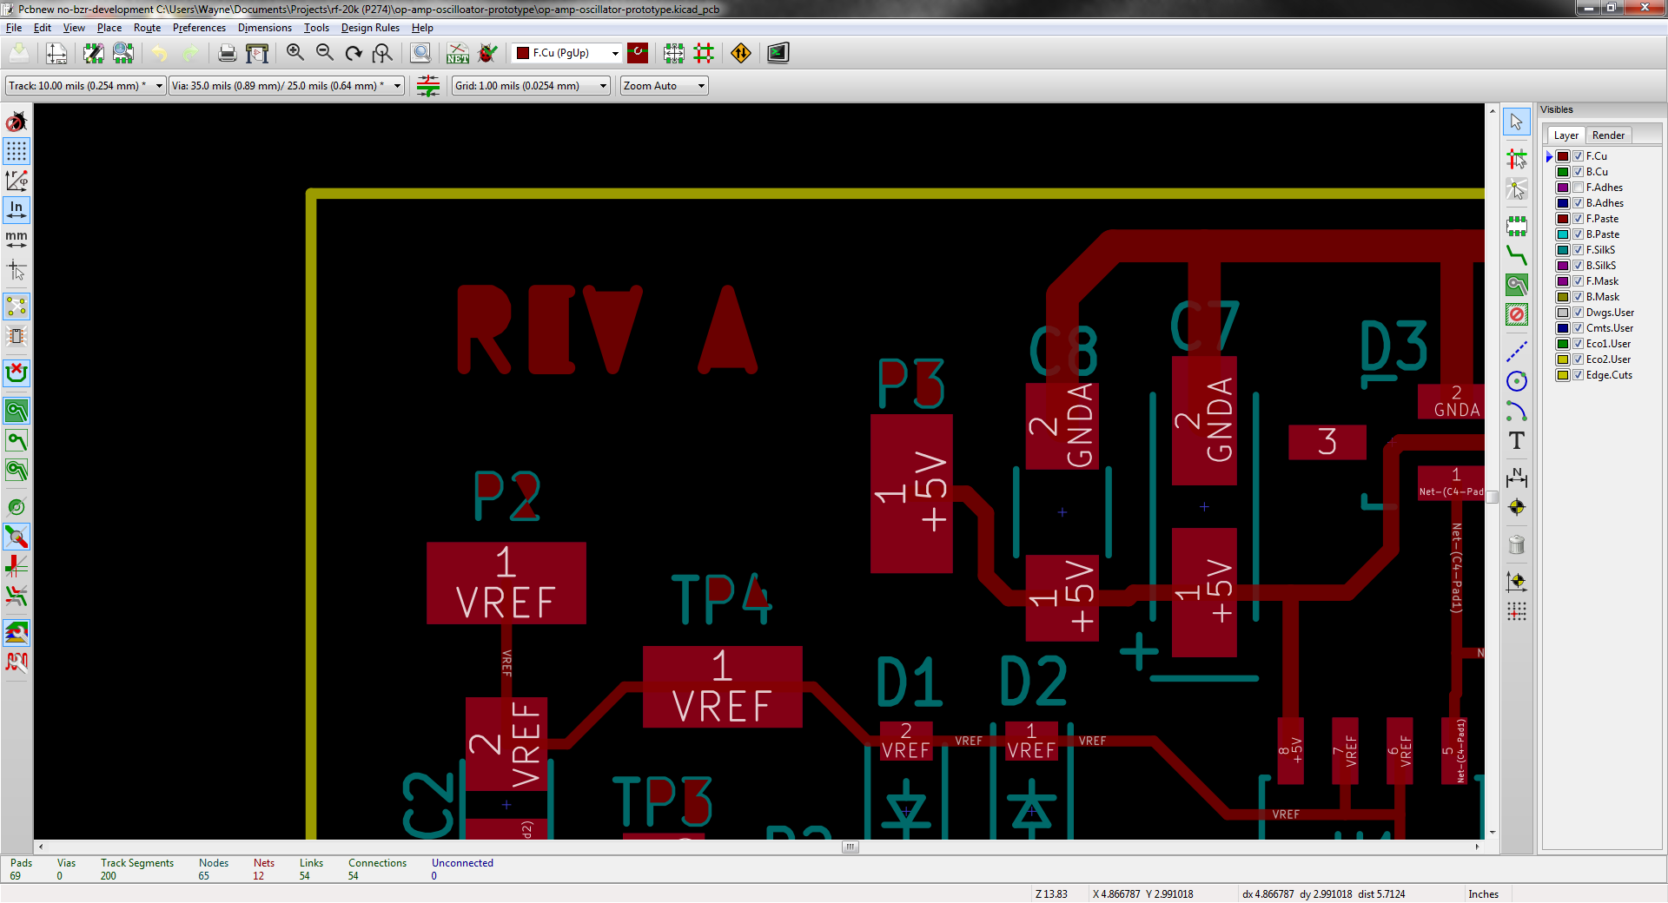Image resolution: width=1668 pixels, height=903 pixels.
Task: Click the zoom in magnifier icon
Action: (x=295, y=53)
